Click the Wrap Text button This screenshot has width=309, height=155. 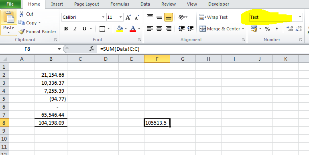(x=213, y=17)
